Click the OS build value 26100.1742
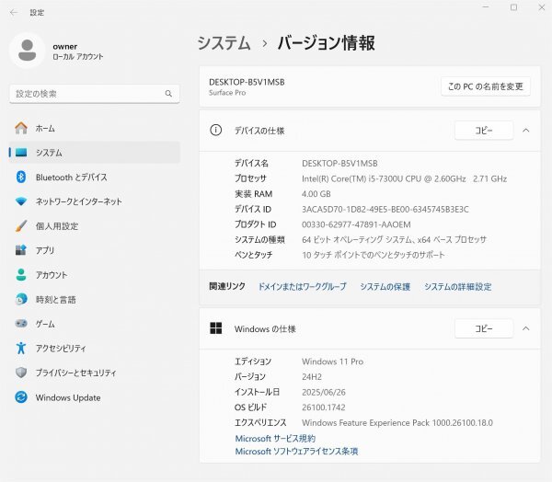This screenshot has height=482, width=552. 324,407
